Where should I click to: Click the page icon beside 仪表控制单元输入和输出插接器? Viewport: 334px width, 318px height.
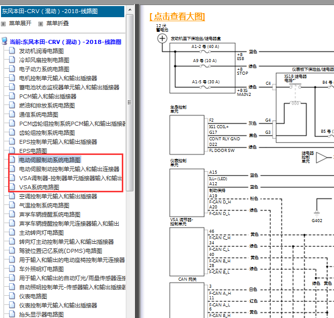click(x=12, y=305)
